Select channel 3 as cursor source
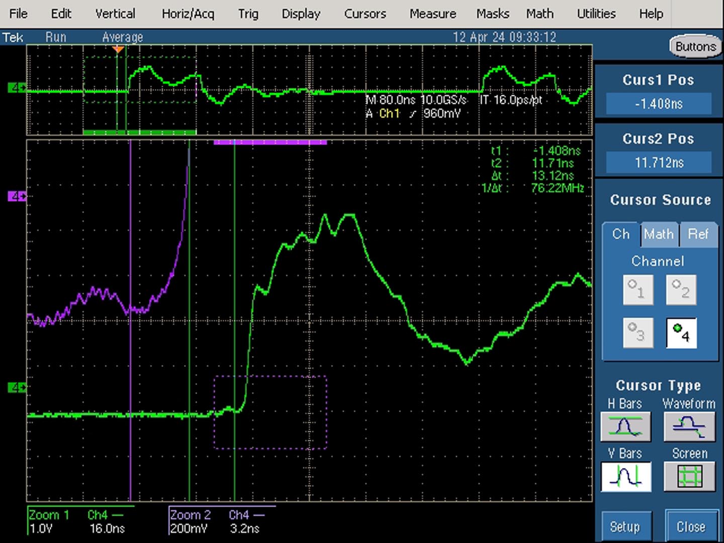 pyautogui.click(x=638, y=333)
